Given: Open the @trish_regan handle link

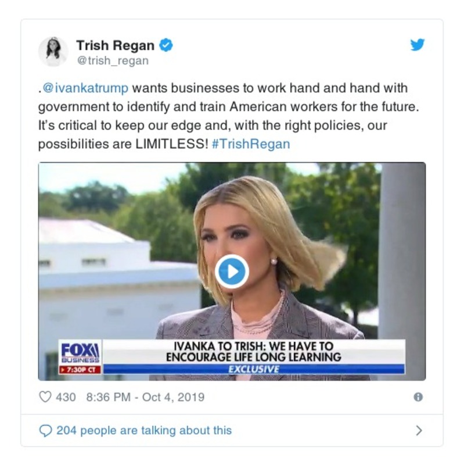Looking at the screenshot, I should 113,60.
